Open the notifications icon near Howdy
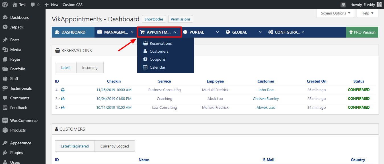This screenshot has height=164, width=384. tap(343, 5)
